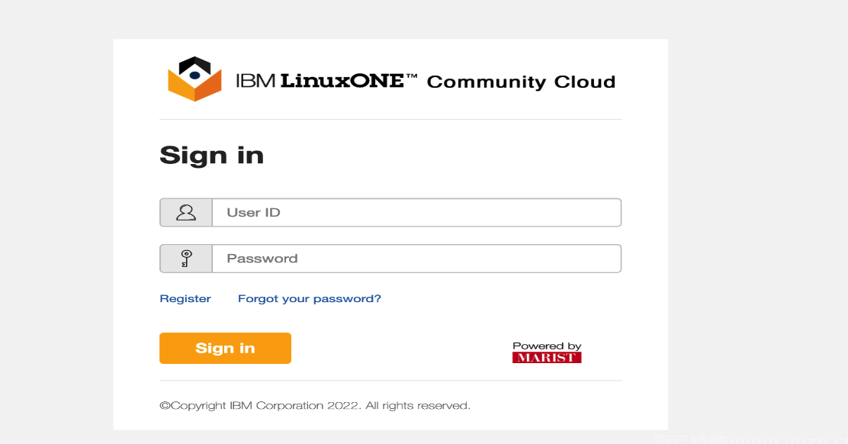Click the orange Sign in button

[x=226, y=349]
